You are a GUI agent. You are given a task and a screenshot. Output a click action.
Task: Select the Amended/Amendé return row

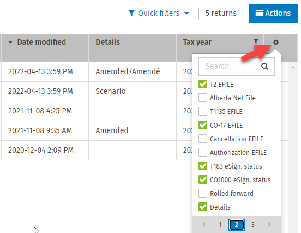[96, 71]
